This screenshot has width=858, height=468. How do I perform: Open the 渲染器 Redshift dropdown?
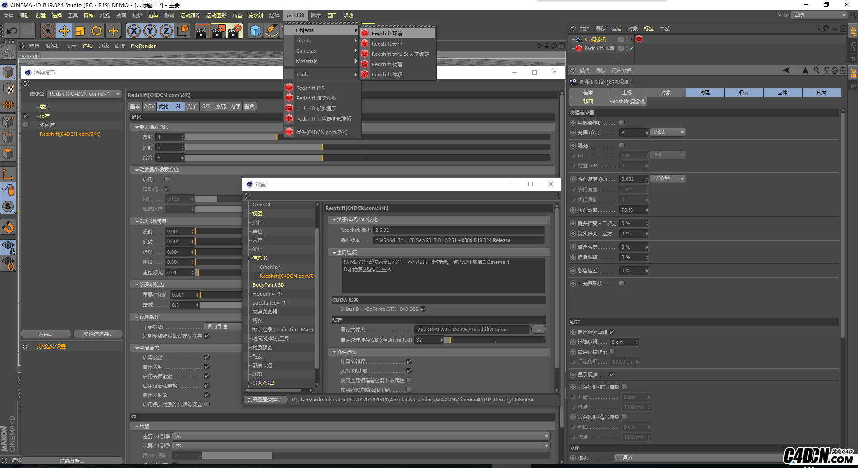(x=84, y=94)
